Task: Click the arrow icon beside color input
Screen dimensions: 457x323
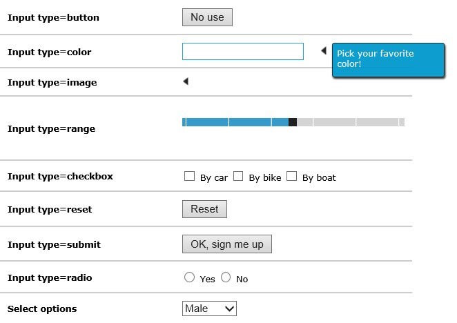Action: 324,50
